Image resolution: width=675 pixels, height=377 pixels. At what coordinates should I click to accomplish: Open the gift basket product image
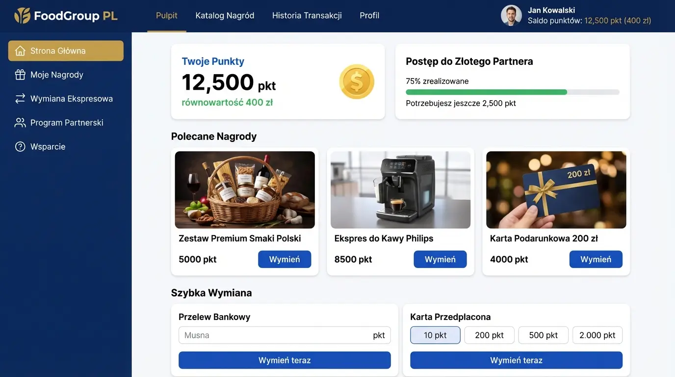[x=245, y=190]
